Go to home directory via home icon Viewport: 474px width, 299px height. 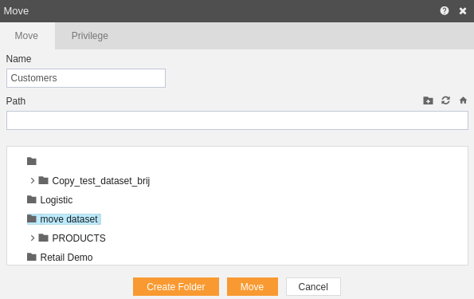click(463, 100)
